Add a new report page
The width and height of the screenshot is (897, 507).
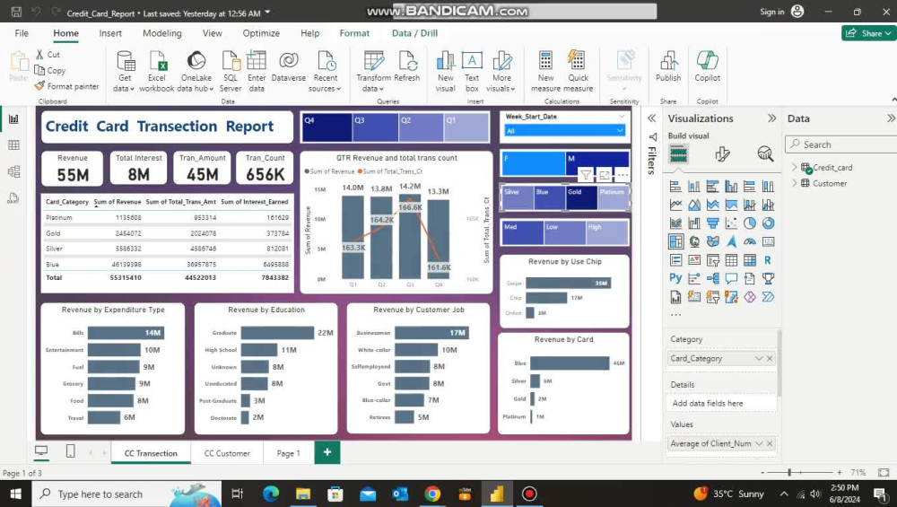[x=327, y=452]
